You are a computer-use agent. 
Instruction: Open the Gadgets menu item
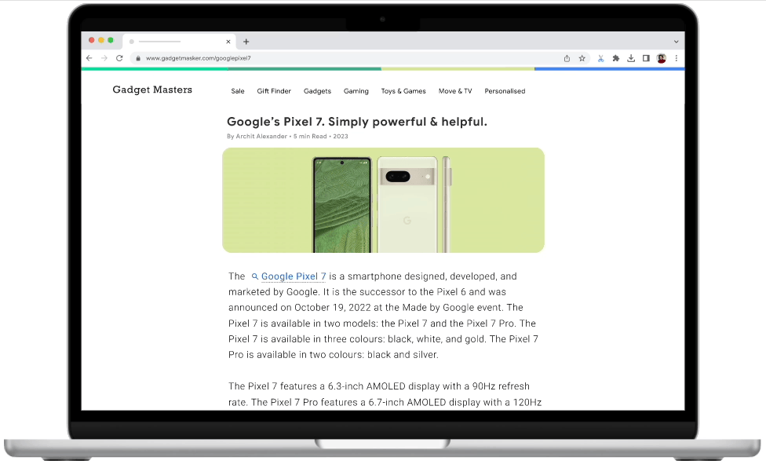318,91
